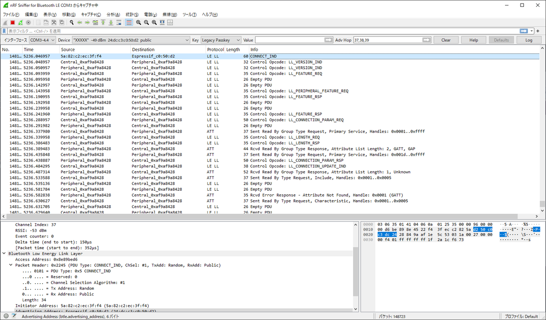Click the display filter text field
The height and width of the screenshot is (320, 546).
point(263,31)
